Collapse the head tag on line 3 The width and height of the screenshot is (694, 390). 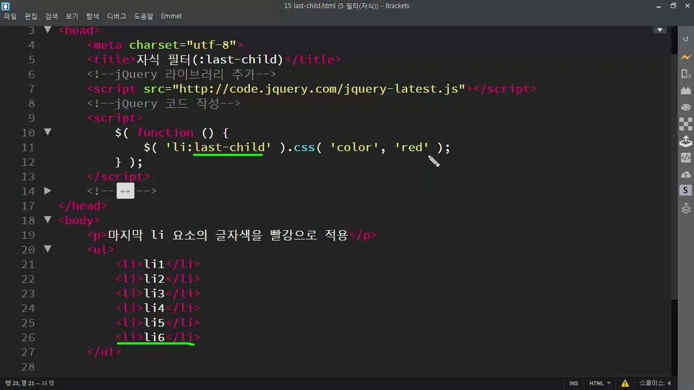pyautogui.click(x=48, y=30)
